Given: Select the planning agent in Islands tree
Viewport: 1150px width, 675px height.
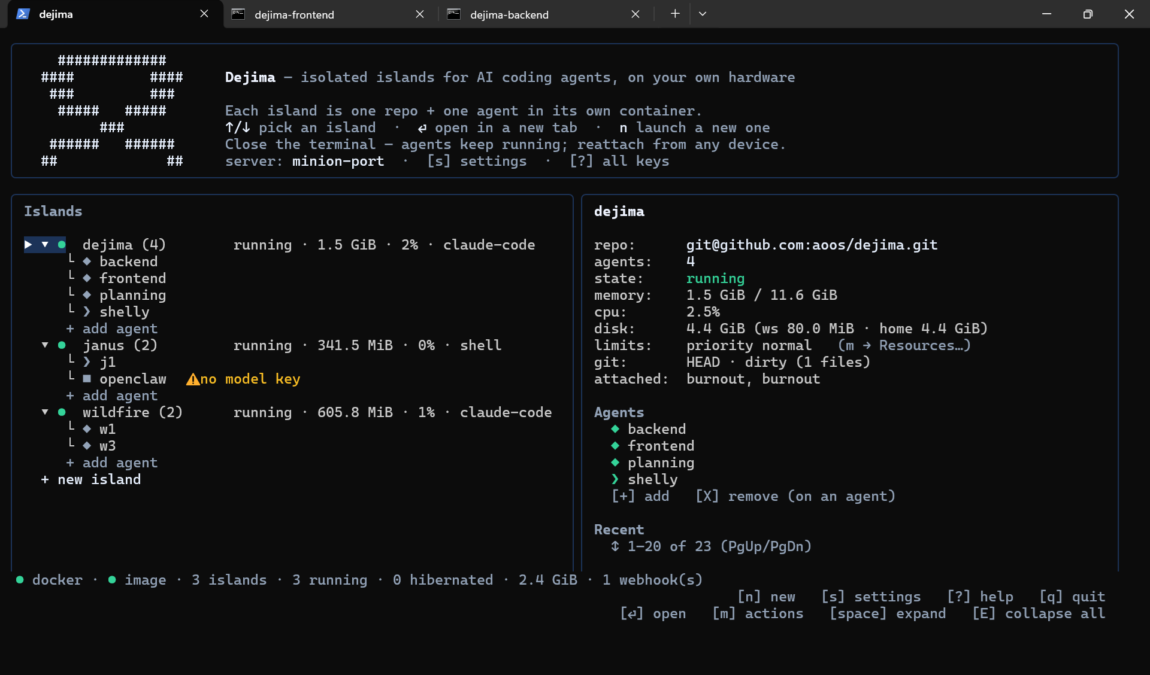Looking at the screenshot, I should pos(132,295).
